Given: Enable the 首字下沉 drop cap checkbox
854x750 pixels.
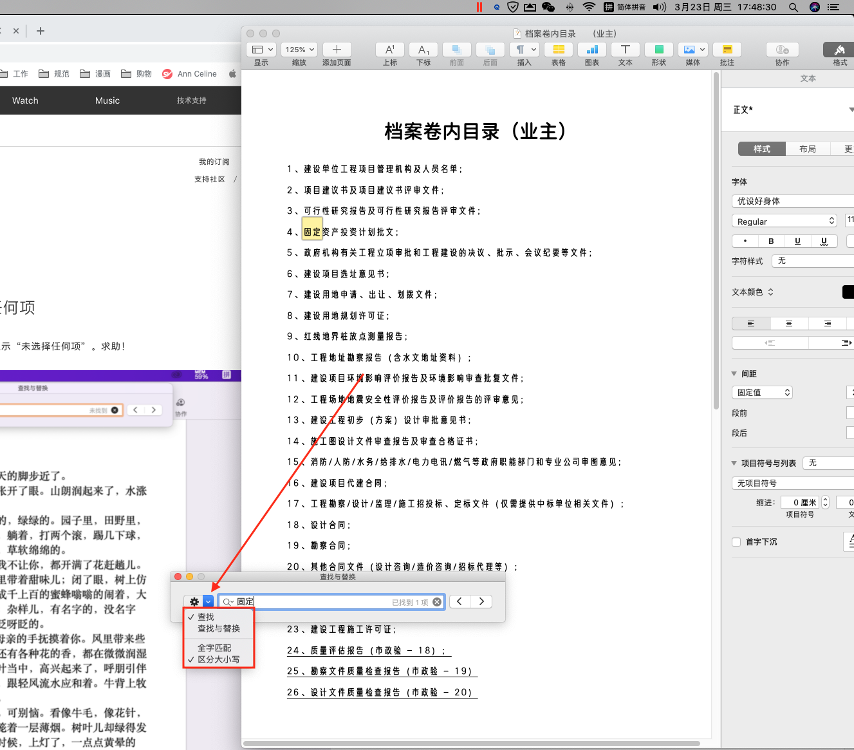Looking at the screenshot, I should click(736, 542).
